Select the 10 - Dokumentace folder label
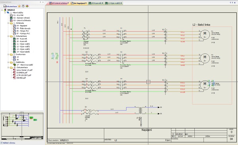238x145 pixels. pos(21,67)
